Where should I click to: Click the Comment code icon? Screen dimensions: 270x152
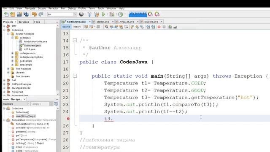pyautogui.click(x=170, y=27)
